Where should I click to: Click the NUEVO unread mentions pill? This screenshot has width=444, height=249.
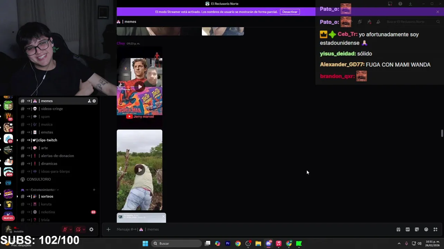click(8, 218)
